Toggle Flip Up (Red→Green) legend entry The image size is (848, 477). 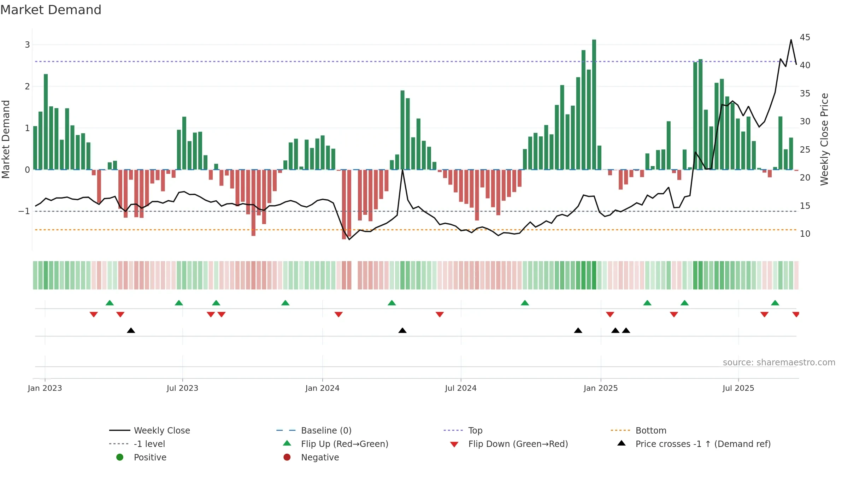tap(336, 444)
